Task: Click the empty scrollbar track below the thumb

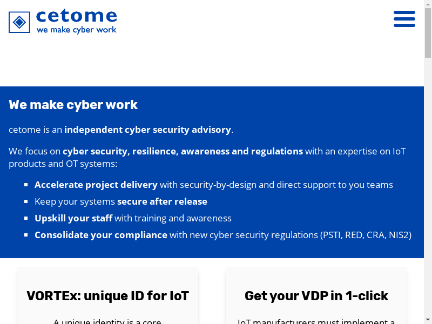Action: (x=428, y=189)
